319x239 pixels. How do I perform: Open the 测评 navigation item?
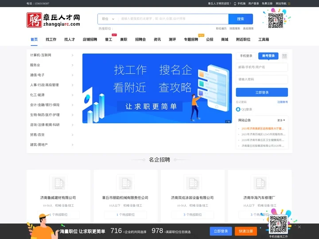coord(172,39)
